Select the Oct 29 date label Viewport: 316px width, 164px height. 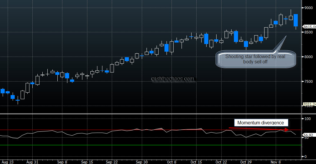point(246,162)
